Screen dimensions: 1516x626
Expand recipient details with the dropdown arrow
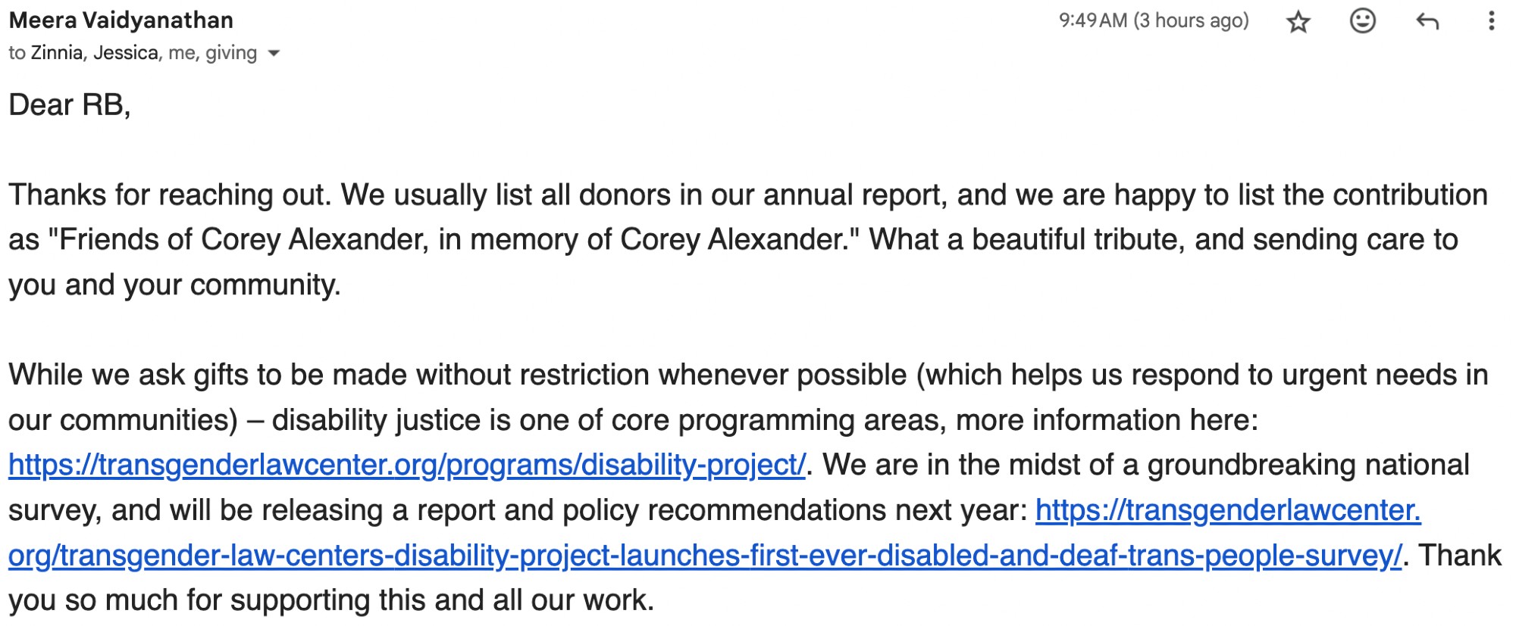274,54
